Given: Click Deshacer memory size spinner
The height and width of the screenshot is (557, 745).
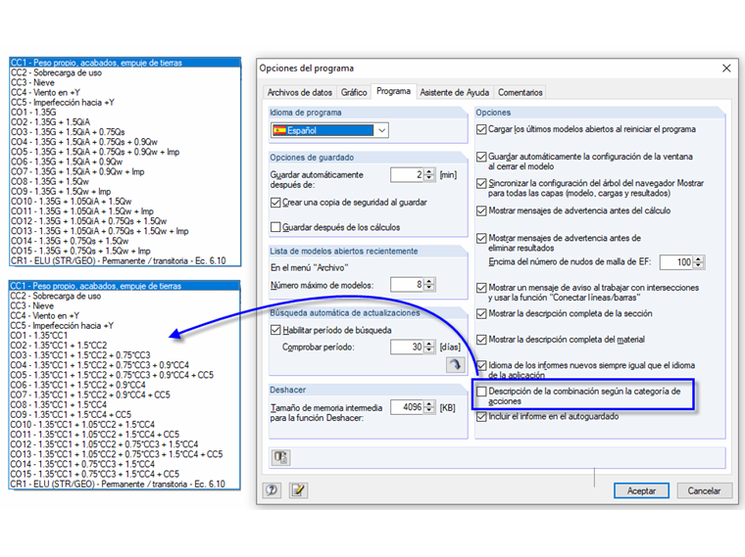Looking at the screenshot, I should click(429, 407).
